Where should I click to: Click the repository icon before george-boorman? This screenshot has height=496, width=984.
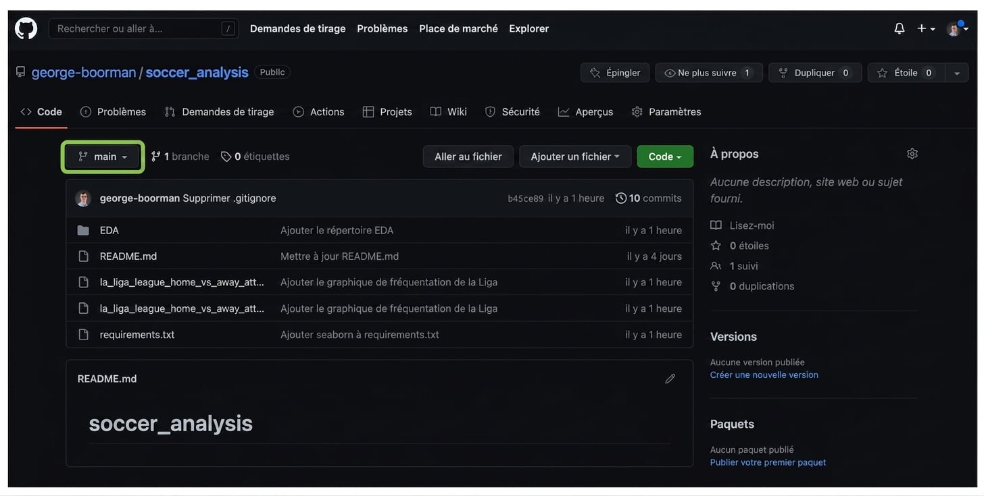click(20, 72)
